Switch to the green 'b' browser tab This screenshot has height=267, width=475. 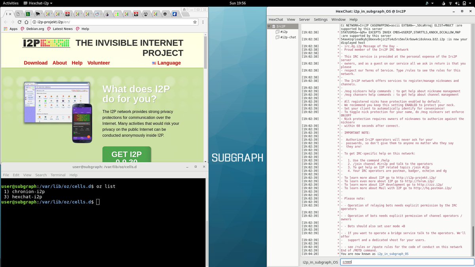[28, 14]
